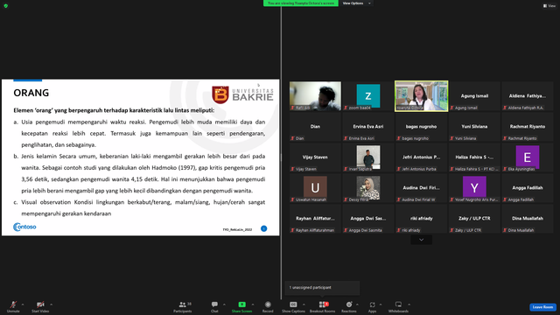Viewport: 560px width, 315px height.
Task: Select Dian participant tile
Action: pyautogui.click(x=315, y=127)
